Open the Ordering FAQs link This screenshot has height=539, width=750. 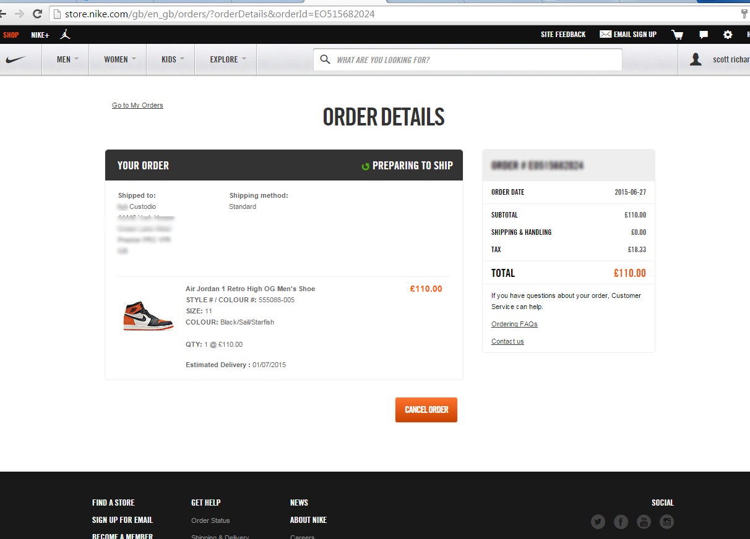[x=514, y=324]
